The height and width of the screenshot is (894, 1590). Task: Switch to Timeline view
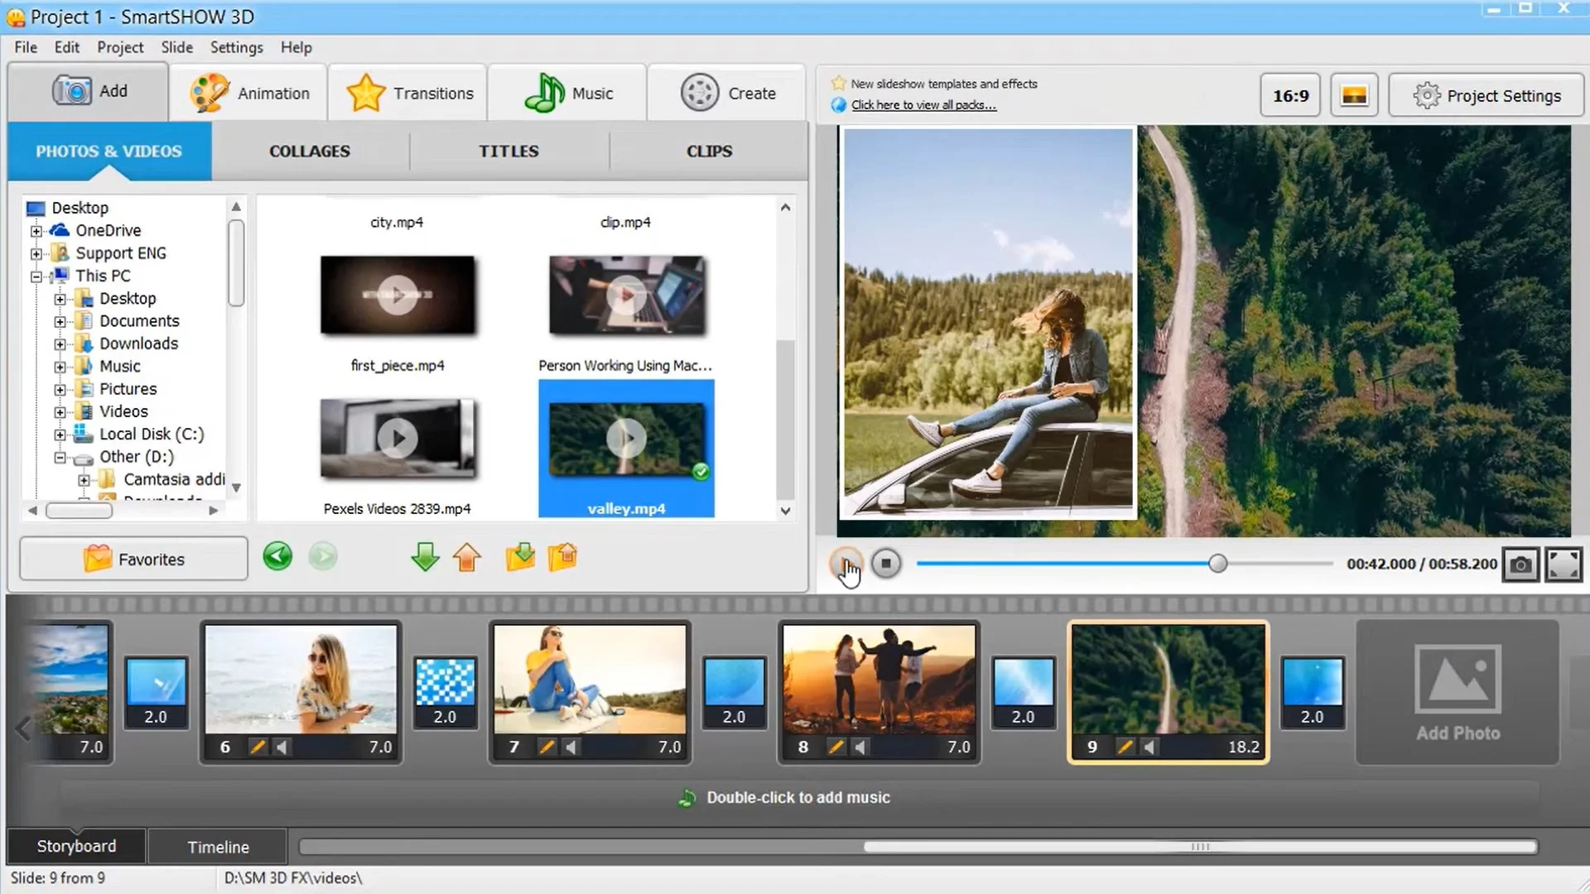click(218, 847)
